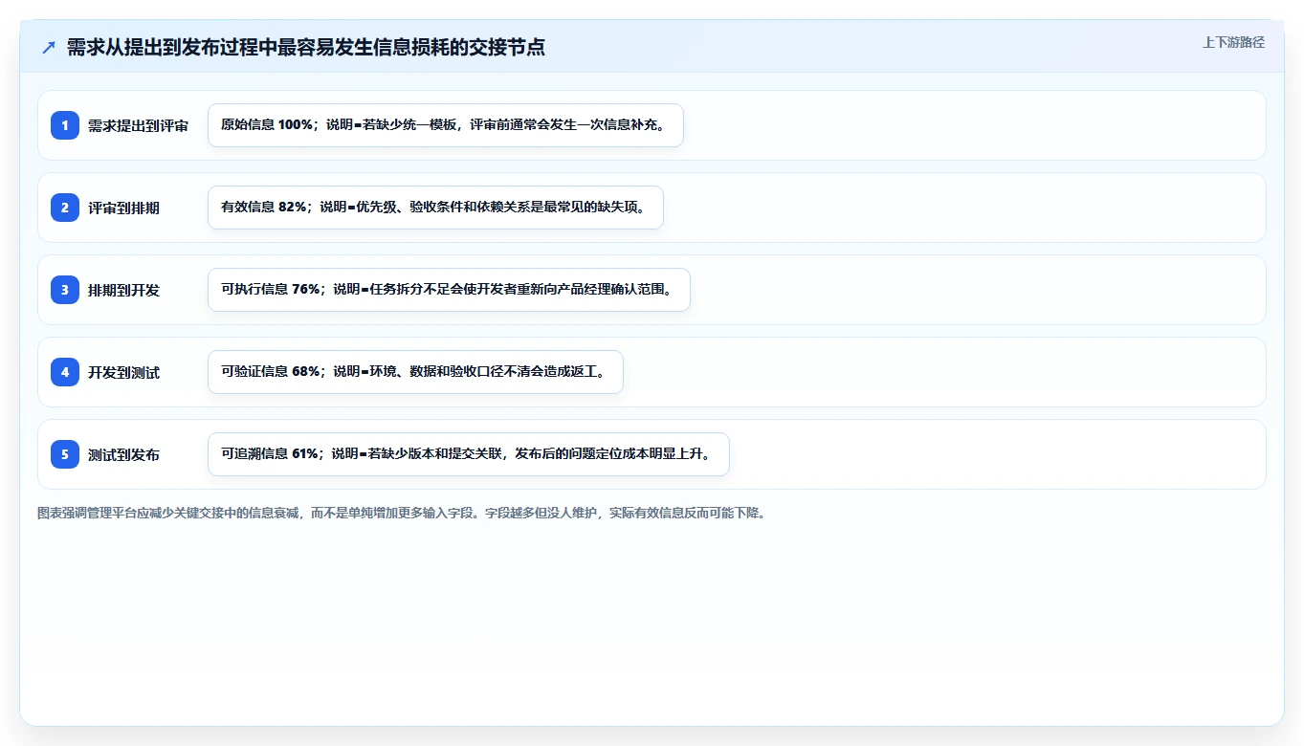Image resolution: width=1304 pixels, height=746 pixels.
Task: Click the 排期到开发 step label
Action: click(123, 290)
